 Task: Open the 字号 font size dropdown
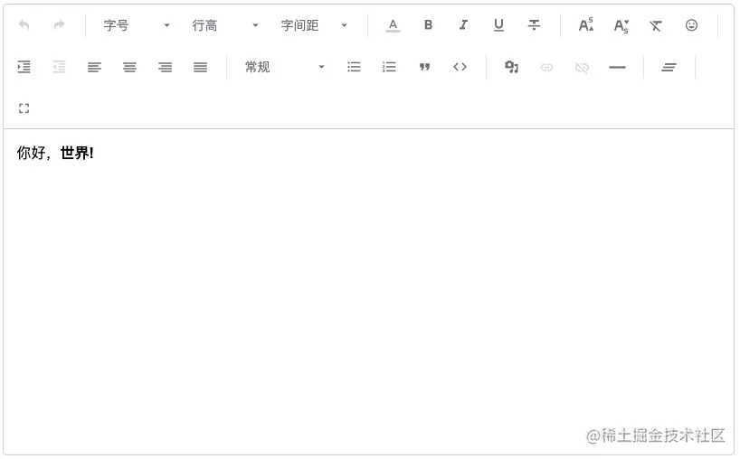point(137,25)
